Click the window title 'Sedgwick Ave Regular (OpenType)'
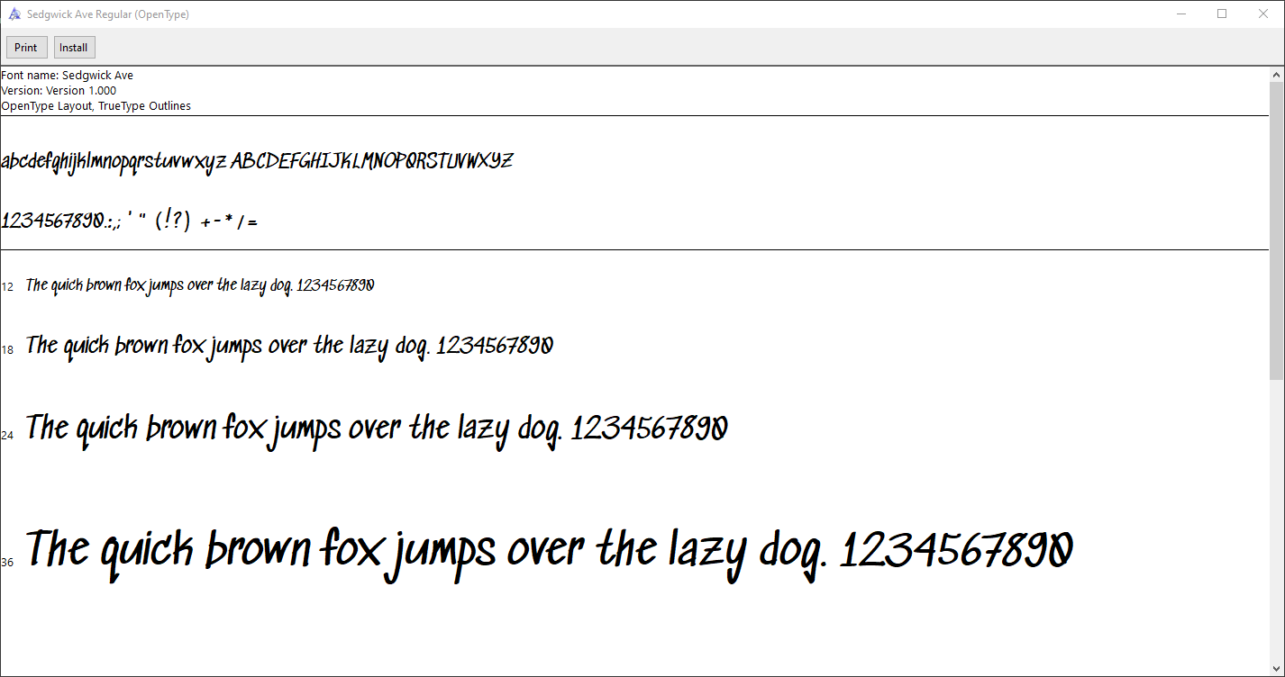Image resolution: width=1285 pixels, height=677 pixels. point(108,14)
